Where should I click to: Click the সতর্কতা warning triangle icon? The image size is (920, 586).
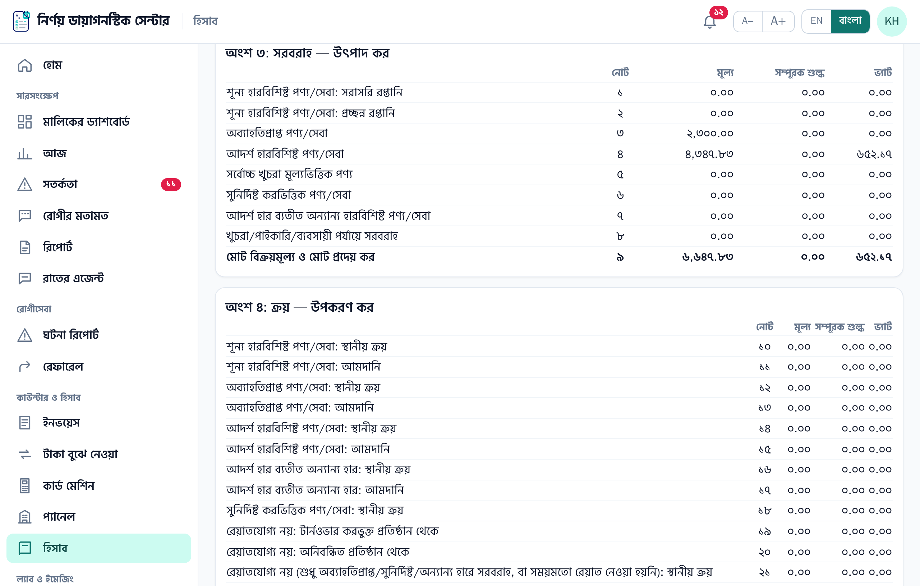click(x=25, y=185)
